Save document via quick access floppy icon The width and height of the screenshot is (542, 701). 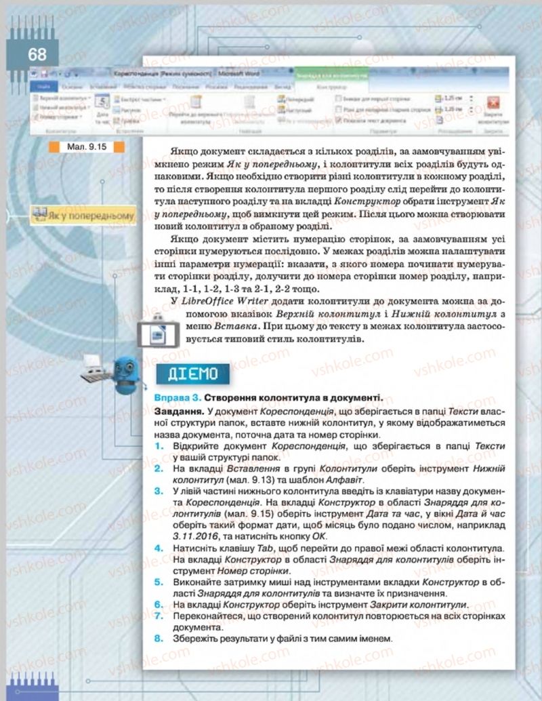[44, 74]
